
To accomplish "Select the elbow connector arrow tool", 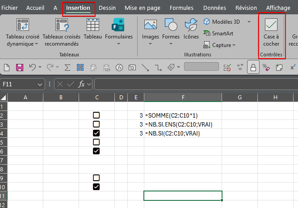I will pyautogui.click(x=158, y=68).
